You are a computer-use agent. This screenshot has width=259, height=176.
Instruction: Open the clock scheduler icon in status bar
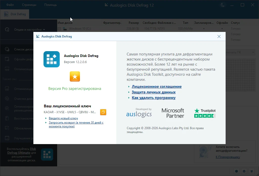pos(236,171)
